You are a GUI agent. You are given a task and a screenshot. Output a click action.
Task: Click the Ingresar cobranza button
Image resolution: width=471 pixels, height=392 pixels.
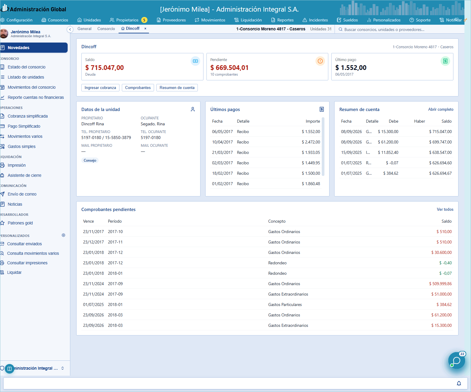[100, 88]
